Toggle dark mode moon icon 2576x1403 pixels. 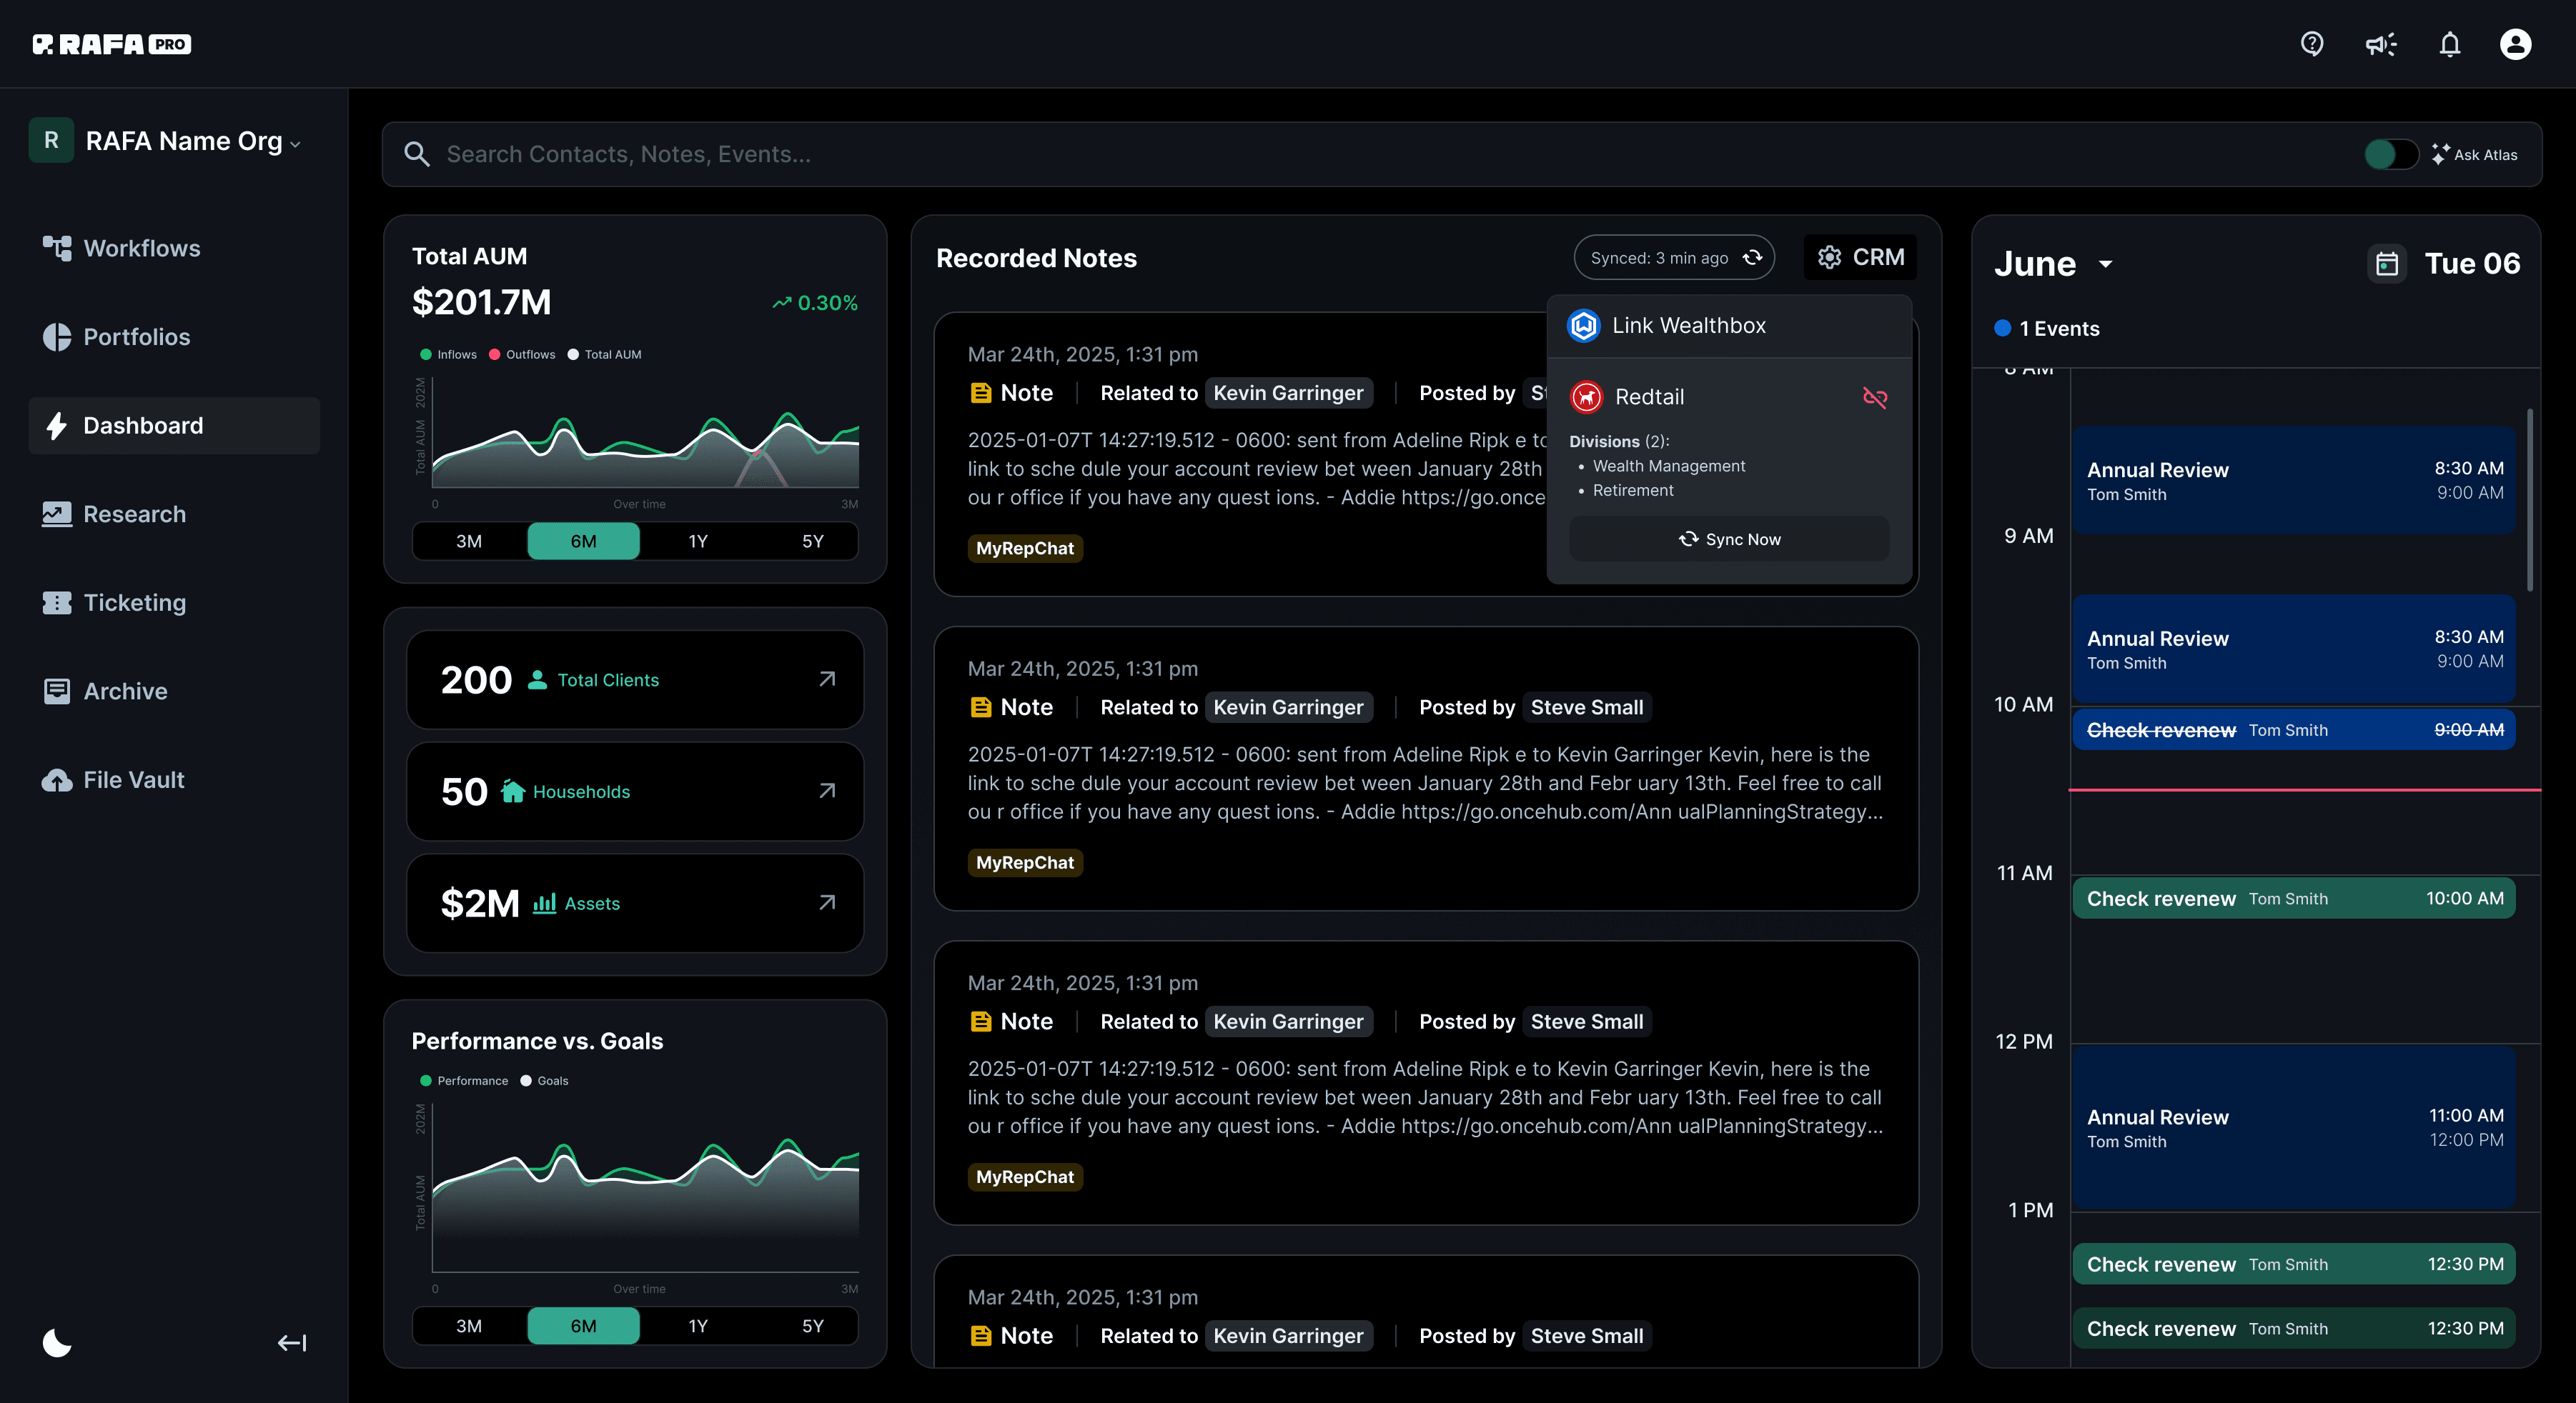click(57, 1343)
